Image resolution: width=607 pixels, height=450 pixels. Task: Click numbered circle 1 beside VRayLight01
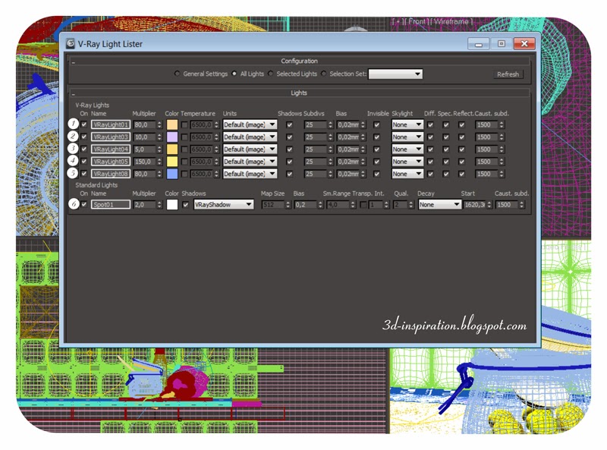(73, 124)
